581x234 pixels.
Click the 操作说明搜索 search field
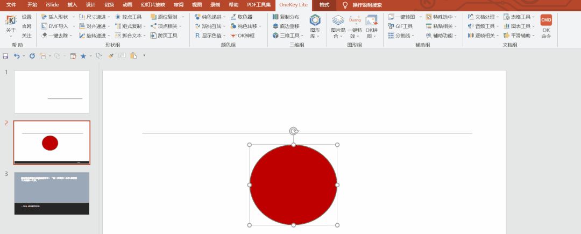367,5
